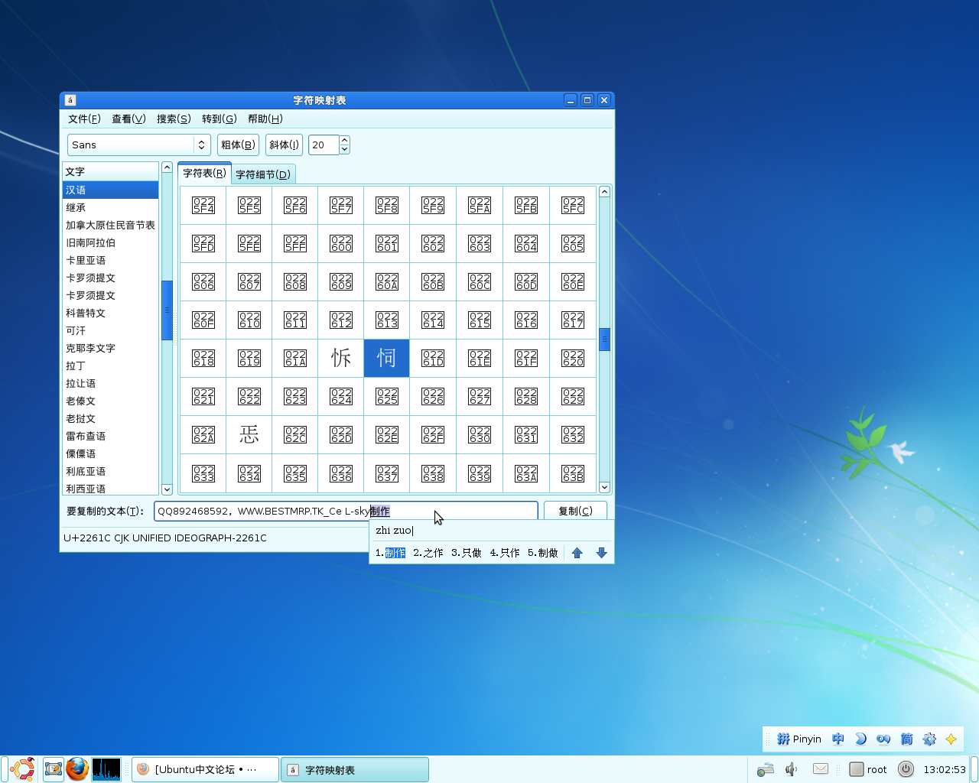Select the character cell 2261B
The image size is (979, 783).
pos(340,358)
